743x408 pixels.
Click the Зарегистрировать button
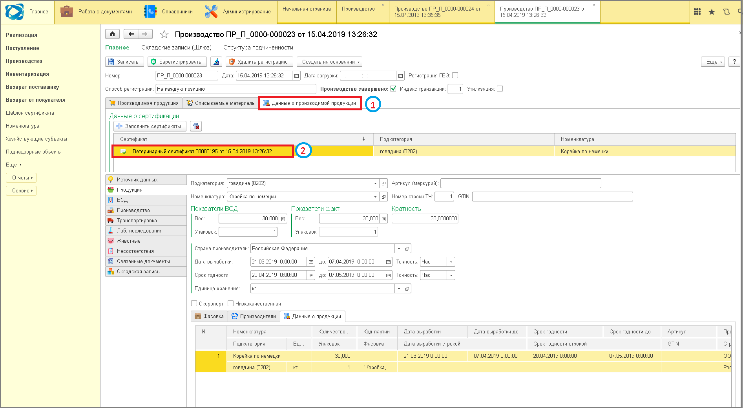[x=176, y=62]
